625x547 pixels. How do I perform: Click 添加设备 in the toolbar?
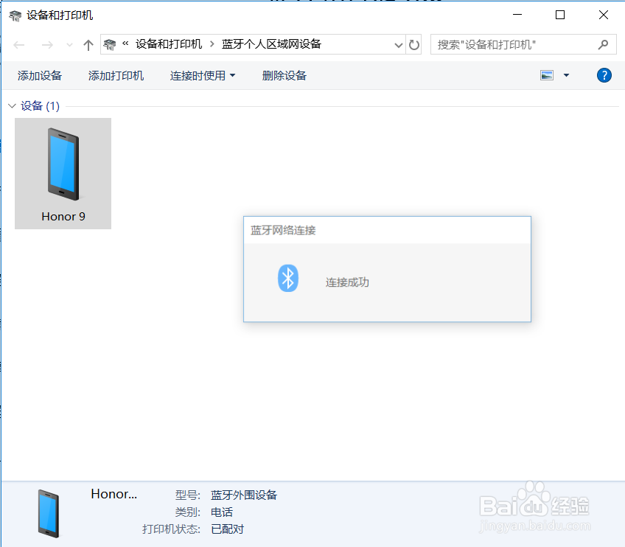[x=40, y=76]
